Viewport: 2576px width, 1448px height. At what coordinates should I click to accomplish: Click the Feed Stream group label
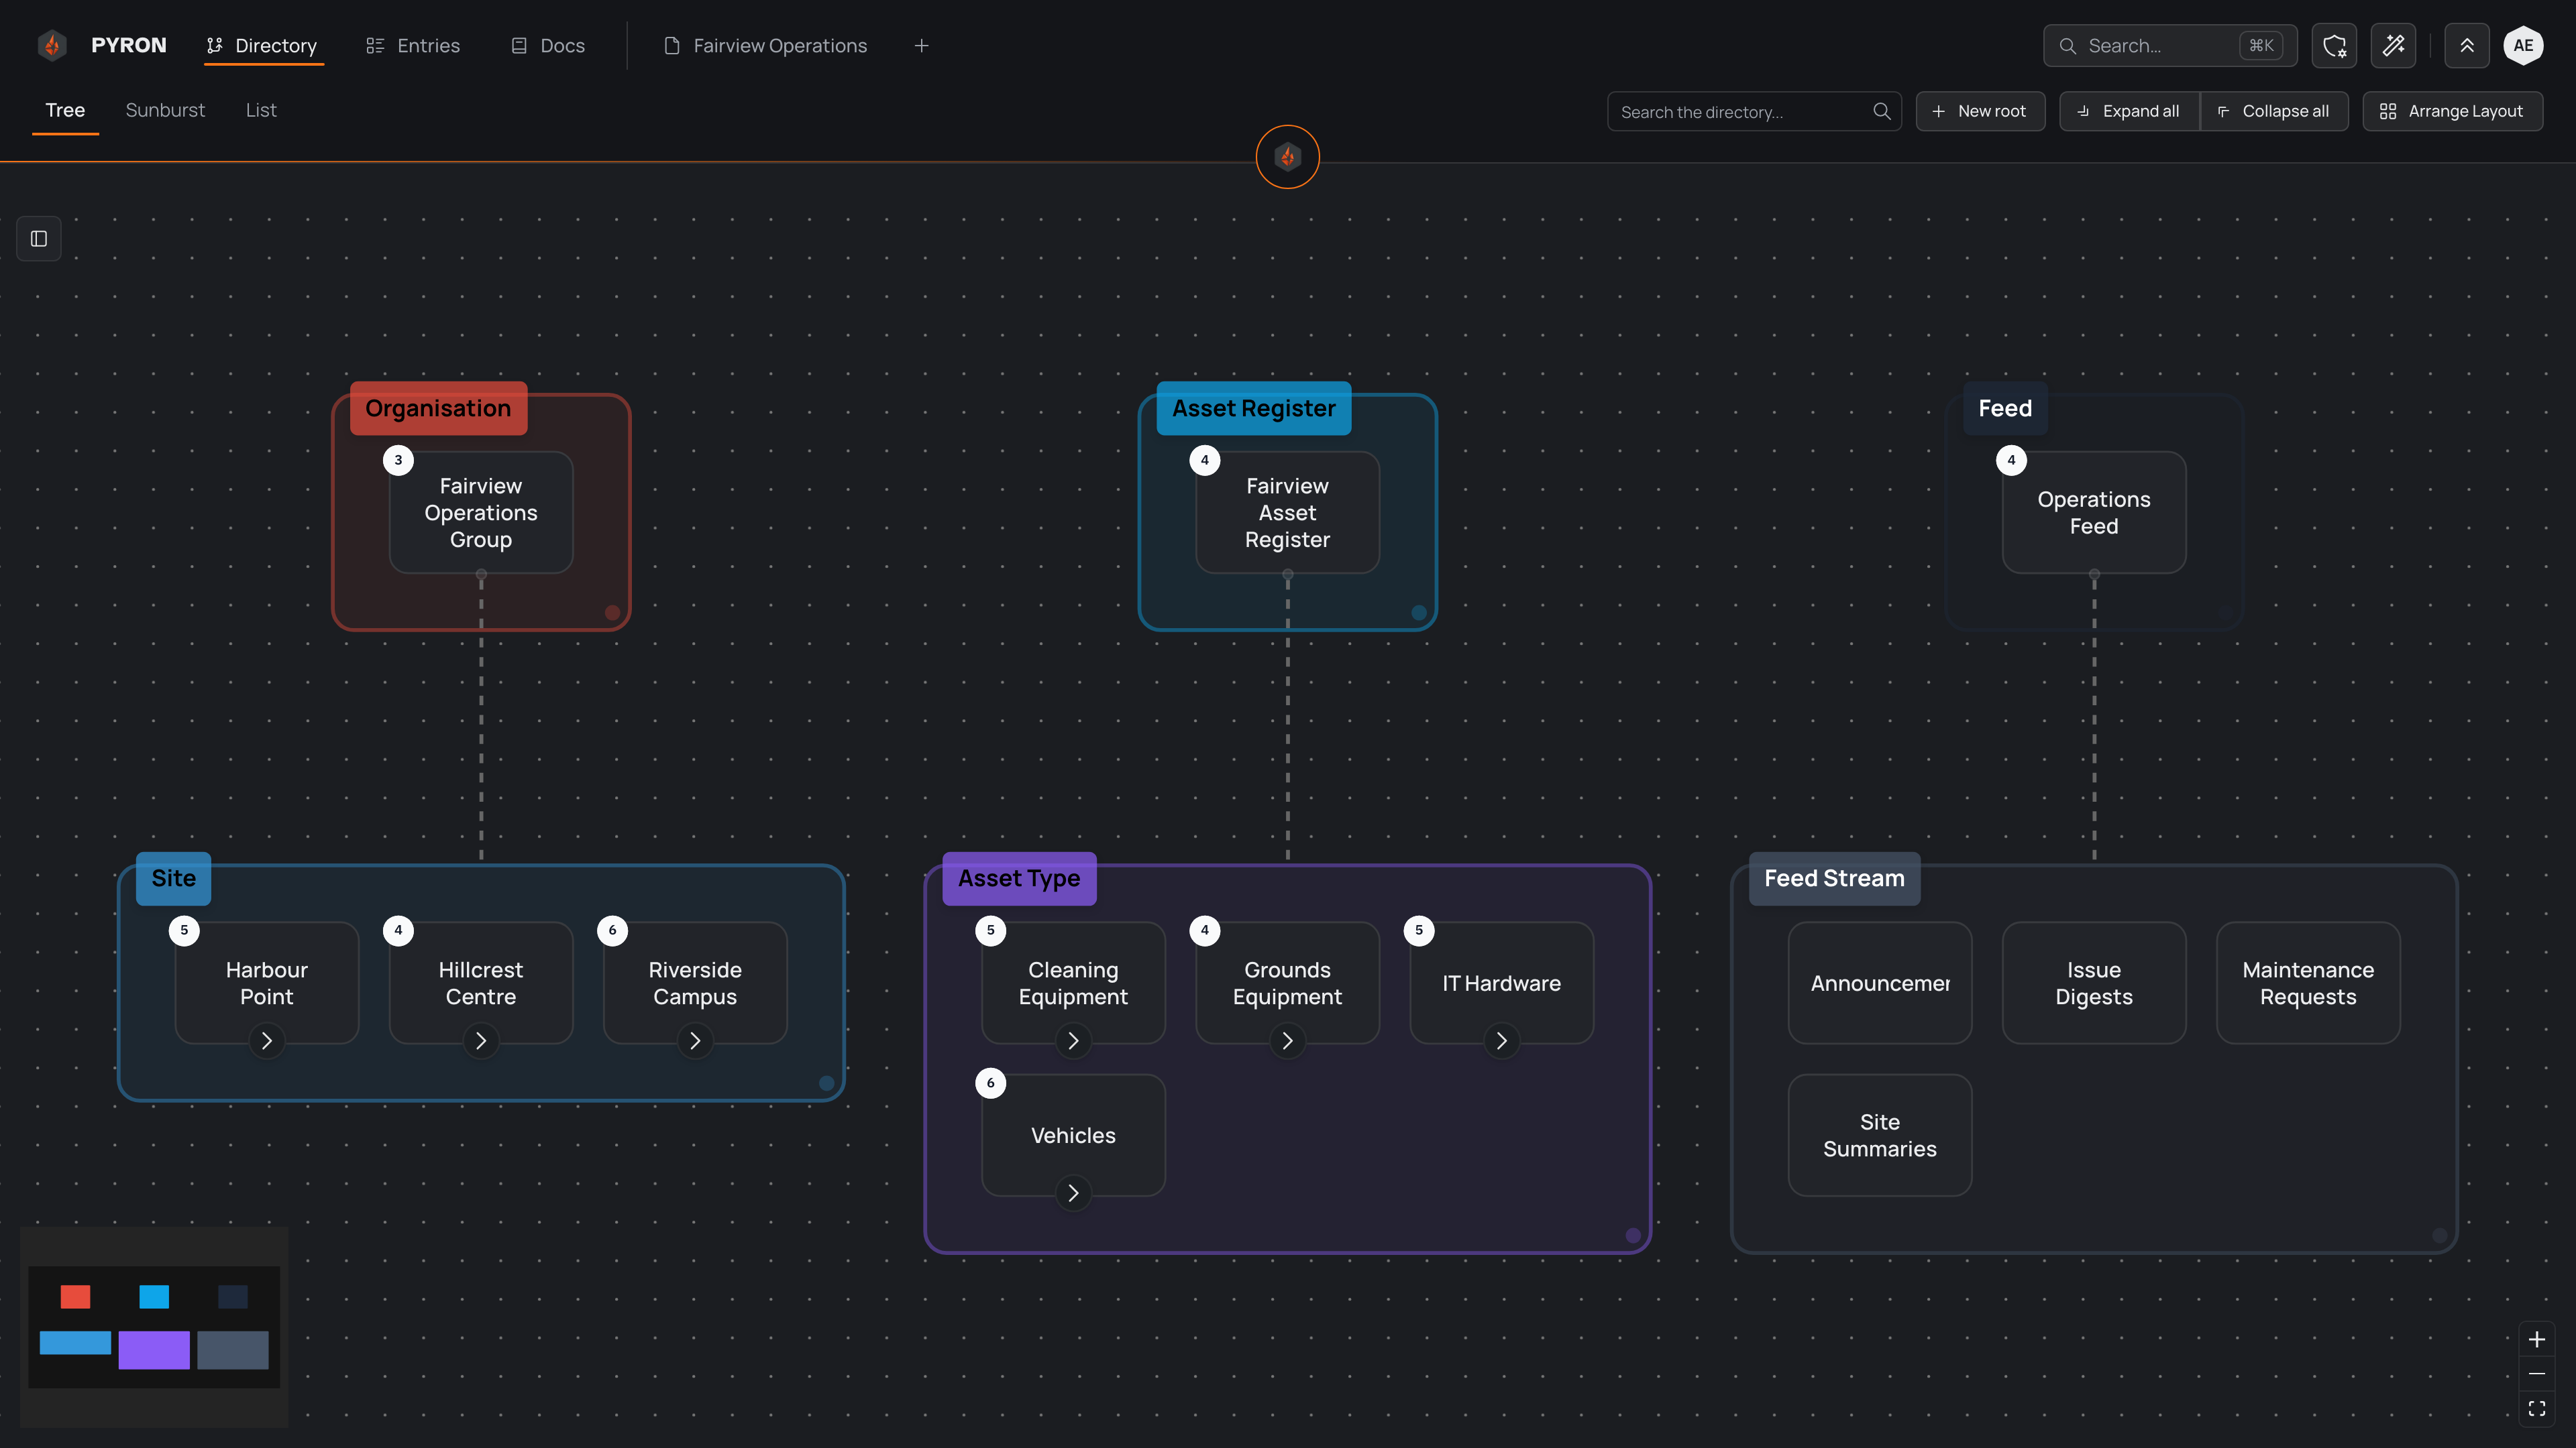pos(1834,878)
